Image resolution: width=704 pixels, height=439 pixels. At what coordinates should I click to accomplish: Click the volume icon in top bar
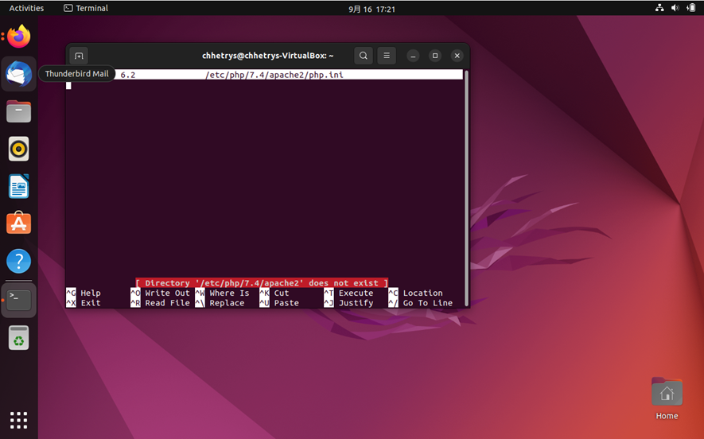(675, 8)
